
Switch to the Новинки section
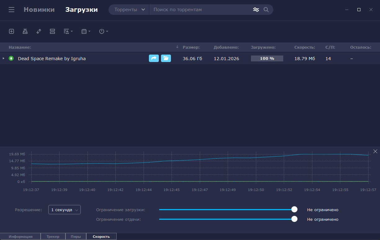point(39,10)
